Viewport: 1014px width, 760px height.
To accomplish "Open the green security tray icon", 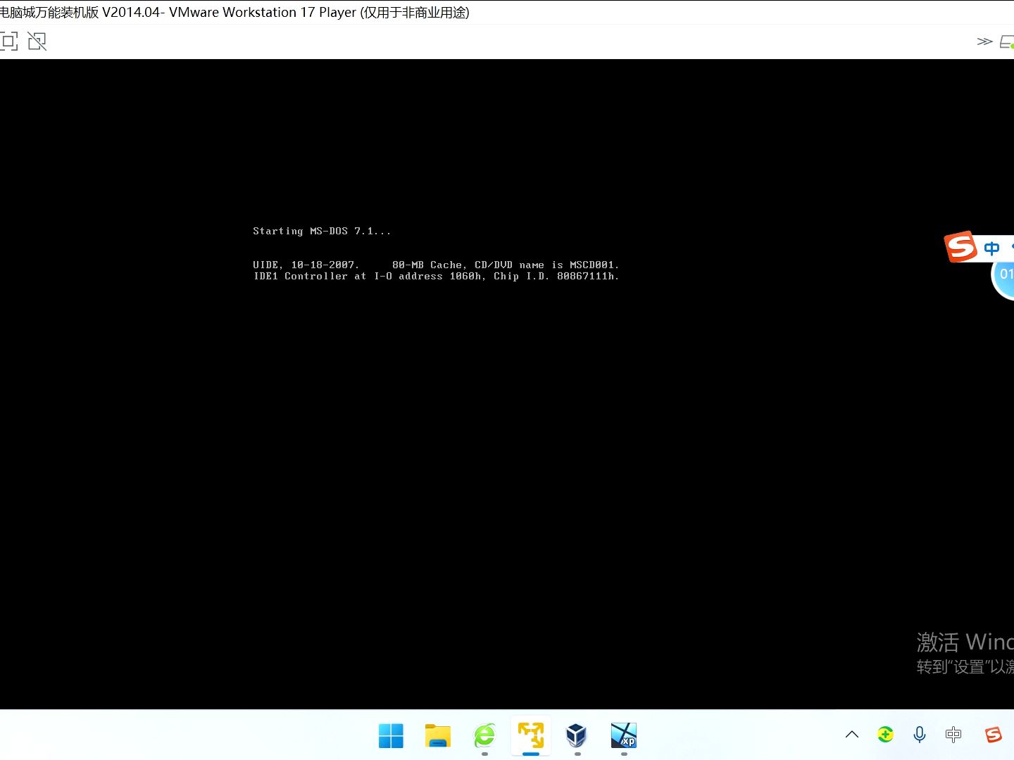I will (886, 735).
